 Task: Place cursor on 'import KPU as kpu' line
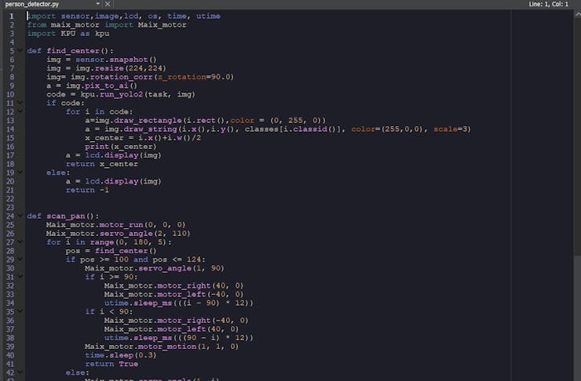[68, 34]
